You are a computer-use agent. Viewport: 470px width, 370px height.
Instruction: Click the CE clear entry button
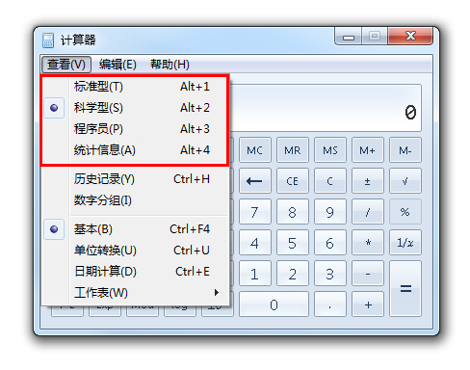pos(293,181)
